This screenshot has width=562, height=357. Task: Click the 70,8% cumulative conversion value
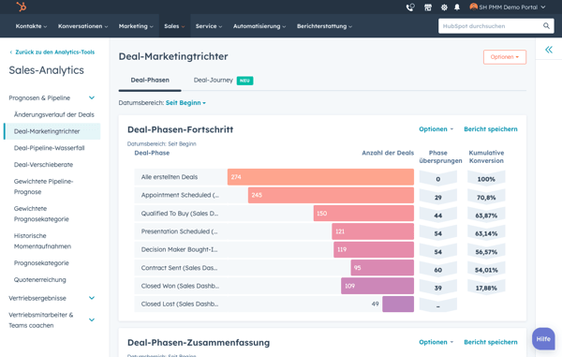pyautogui.click(x=486, y=198)
